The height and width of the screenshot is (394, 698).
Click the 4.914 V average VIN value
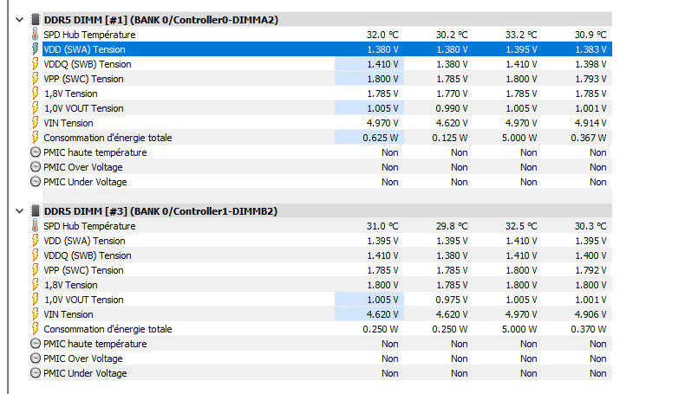590,123
